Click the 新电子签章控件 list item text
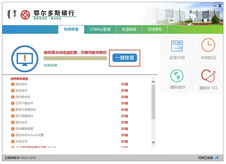 click(26, 109)
